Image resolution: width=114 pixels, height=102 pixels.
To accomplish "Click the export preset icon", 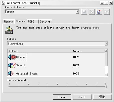I will click(x=107, y=12).
